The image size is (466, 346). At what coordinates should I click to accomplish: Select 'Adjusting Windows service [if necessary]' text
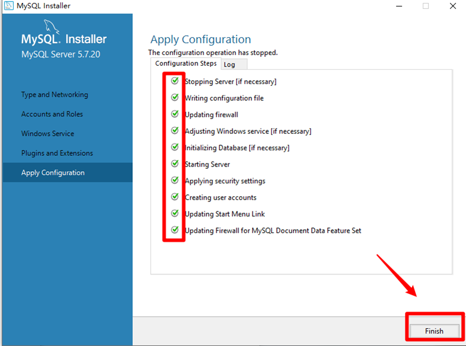click(248, 132)
